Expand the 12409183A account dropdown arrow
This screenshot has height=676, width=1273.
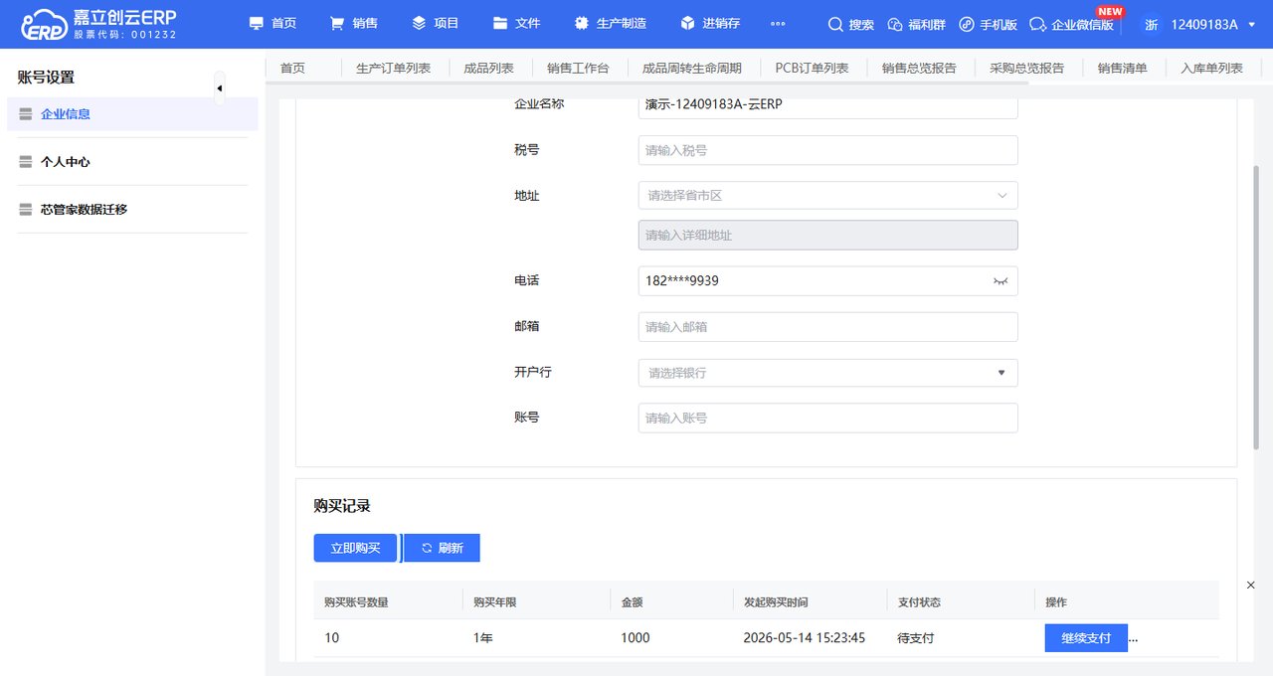click(1251, 24)
